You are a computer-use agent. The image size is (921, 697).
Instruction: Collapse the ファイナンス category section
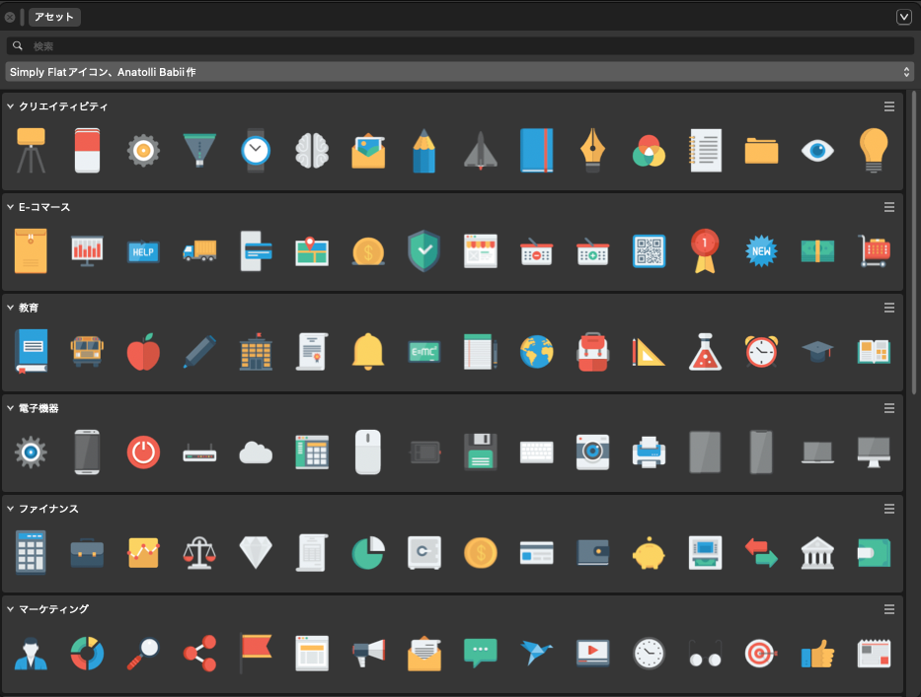pyautogui.click(x=10, y=509)
